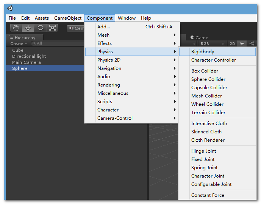Select Main Camera in Hierarchy
Screen dimensions: 261x204
tap(45, 62)
